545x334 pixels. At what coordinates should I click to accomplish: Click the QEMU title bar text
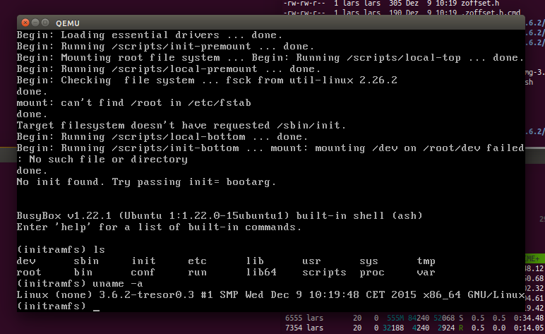coord(66,23)
